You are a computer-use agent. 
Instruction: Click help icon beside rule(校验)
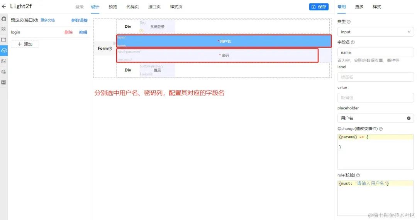(x=358, y=175)
